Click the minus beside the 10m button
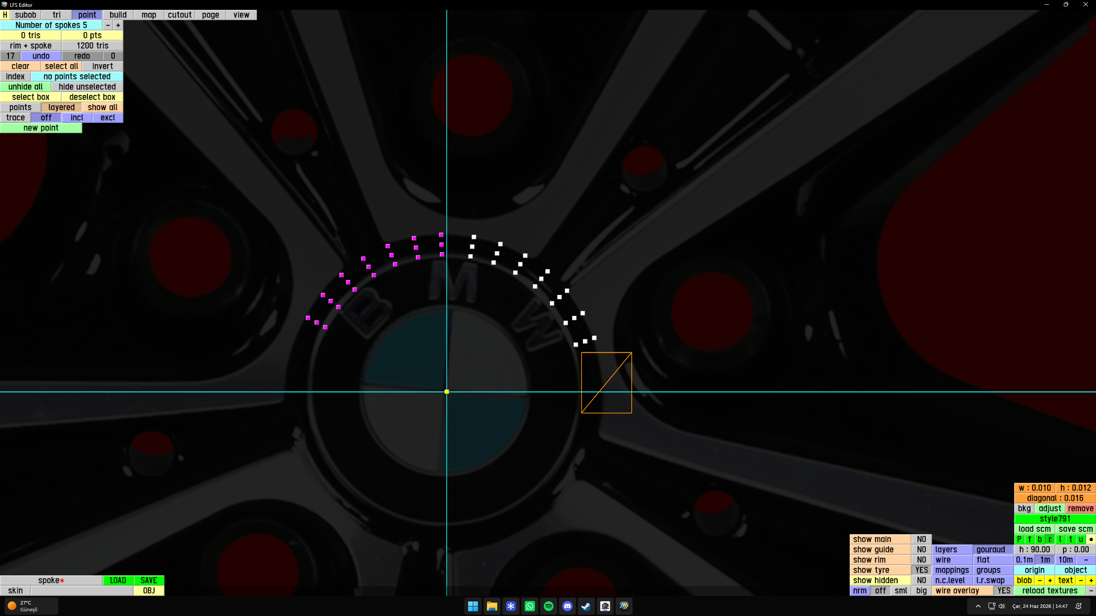Image resolution: width=1096 pixels, height=616 pixels. [x=1086, y=560]
